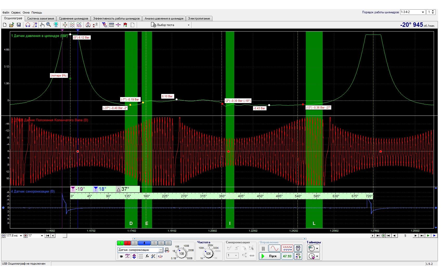The image size is (441, 267).
Task: Open the Окна menu
Action: point(26,12)
